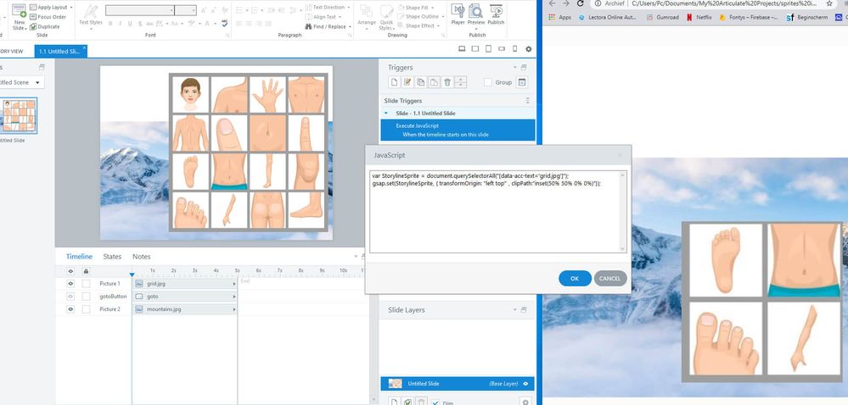
Task: Switch to tablet portrait view icon
Action: 488,48
